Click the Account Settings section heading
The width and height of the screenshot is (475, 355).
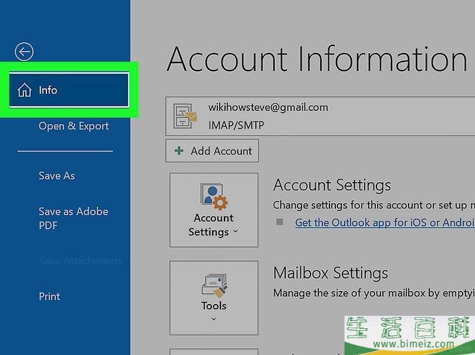coord(332,185)
